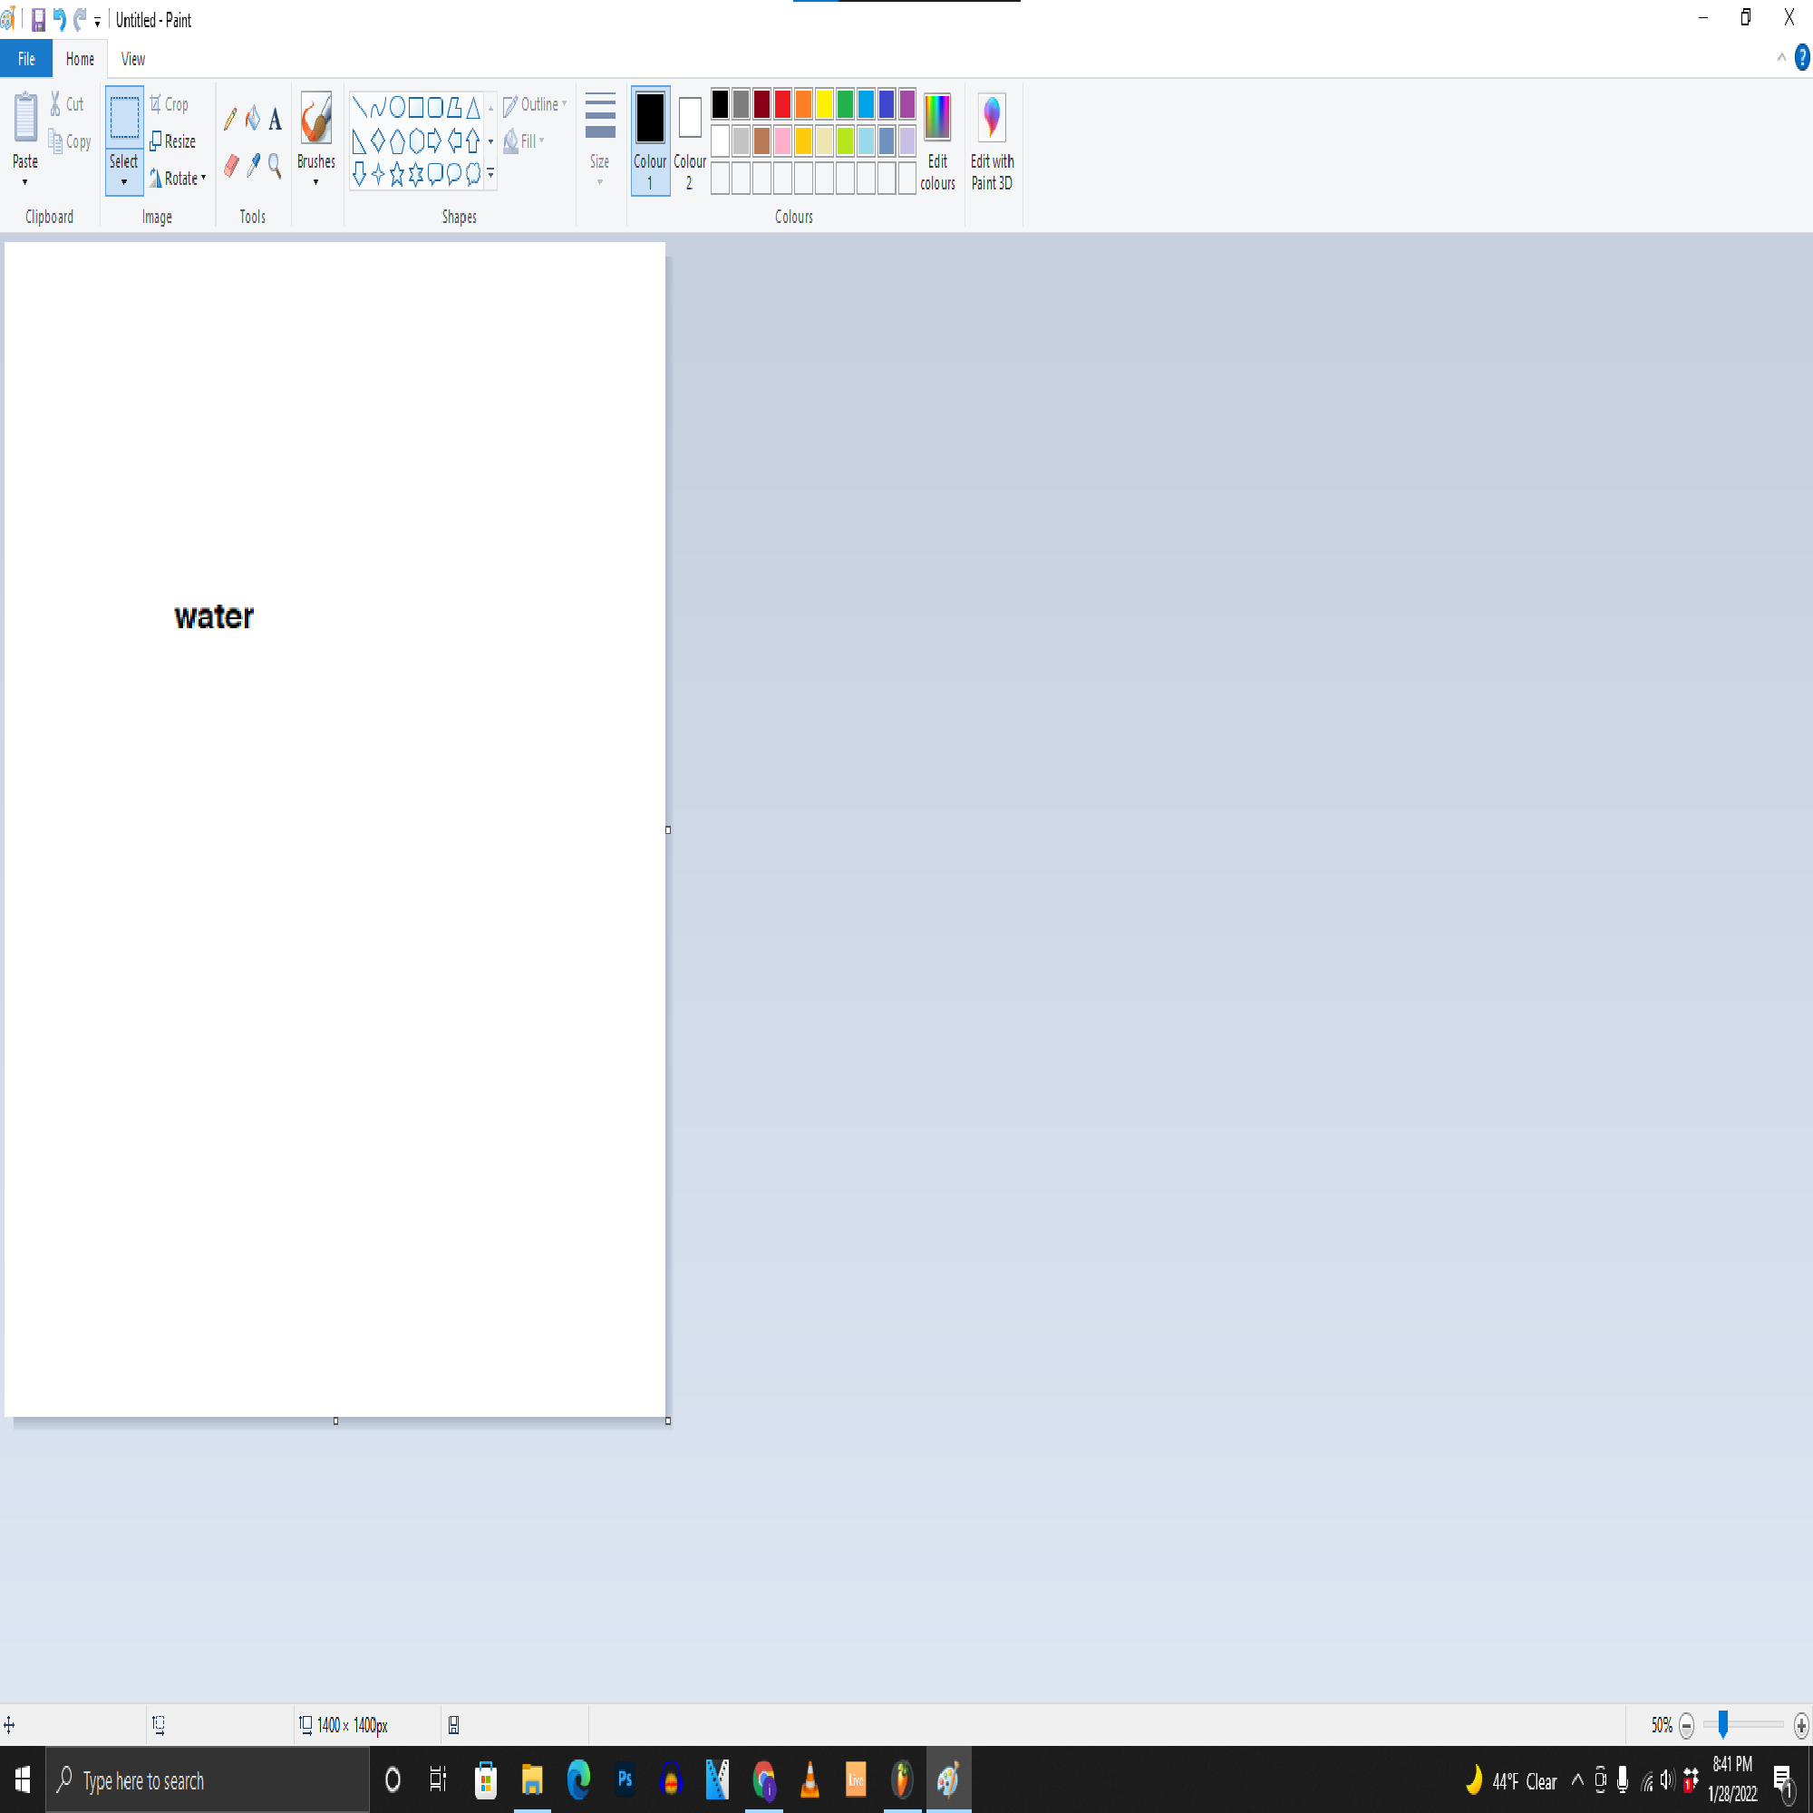Activate Colour 1 selector
Screen dimensions: 1813x1813
[649, 139]
